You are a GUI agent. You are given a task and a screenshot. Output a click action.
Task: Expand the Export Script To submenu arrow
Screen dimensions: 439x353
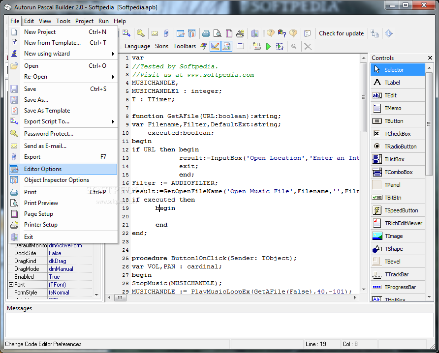click(113, 121)
